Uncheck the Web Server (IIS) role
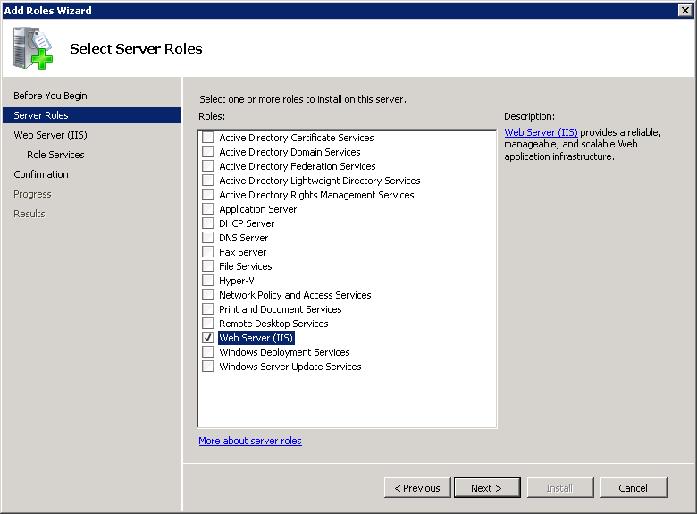Screen dimensions: 697x514 [x=208, y=338]
